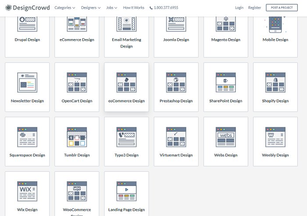Click the Login link
The width and height of the screenshot is (307, 216).
tap(239, 7)
